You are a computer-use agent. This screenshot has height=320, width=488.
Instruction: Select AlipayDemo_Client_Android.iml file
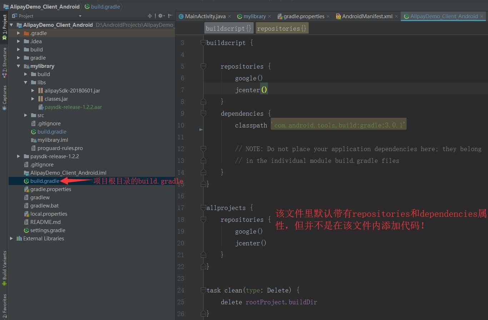pos(68,173)
